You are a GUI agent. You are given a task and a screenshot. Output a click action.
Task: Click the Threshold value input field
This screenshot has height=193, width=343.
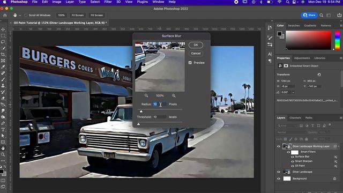click(x=160, y=117)
